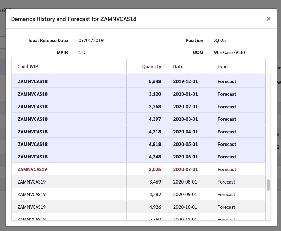Select the ZAMNVCAS18 row dated 2020-06-01
This screenshot has width=281, height=231.
138,157
